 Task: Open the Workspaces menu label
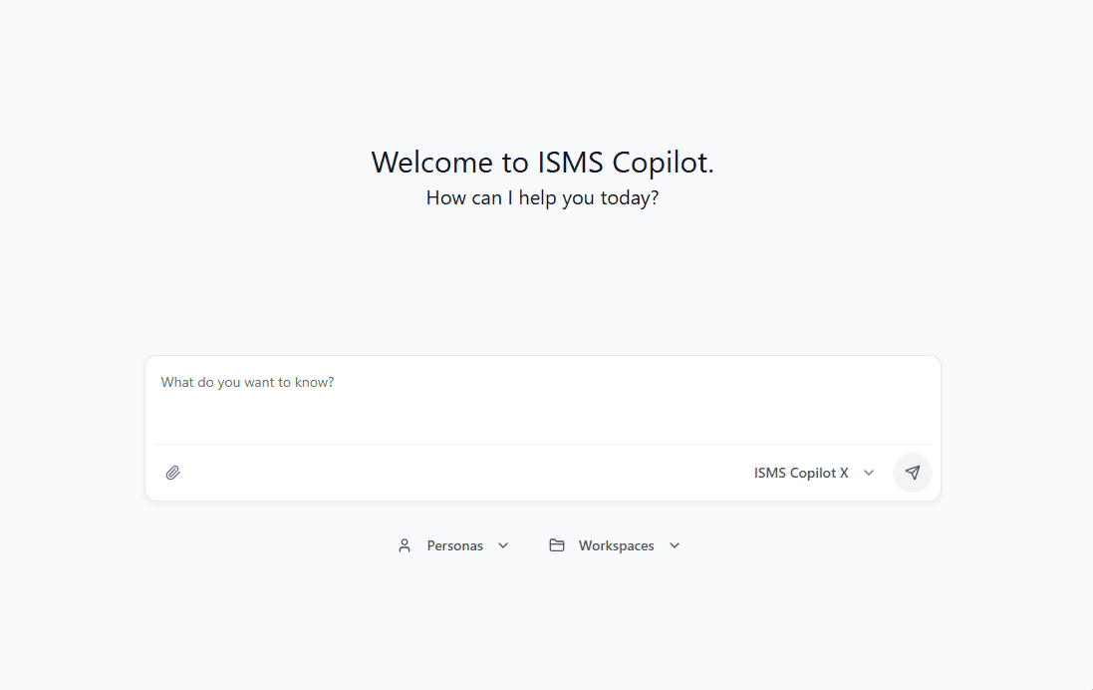(616, 545)
